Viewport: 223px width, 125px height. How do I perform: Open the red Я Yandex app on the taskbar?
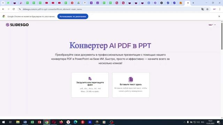click(83, 122)
